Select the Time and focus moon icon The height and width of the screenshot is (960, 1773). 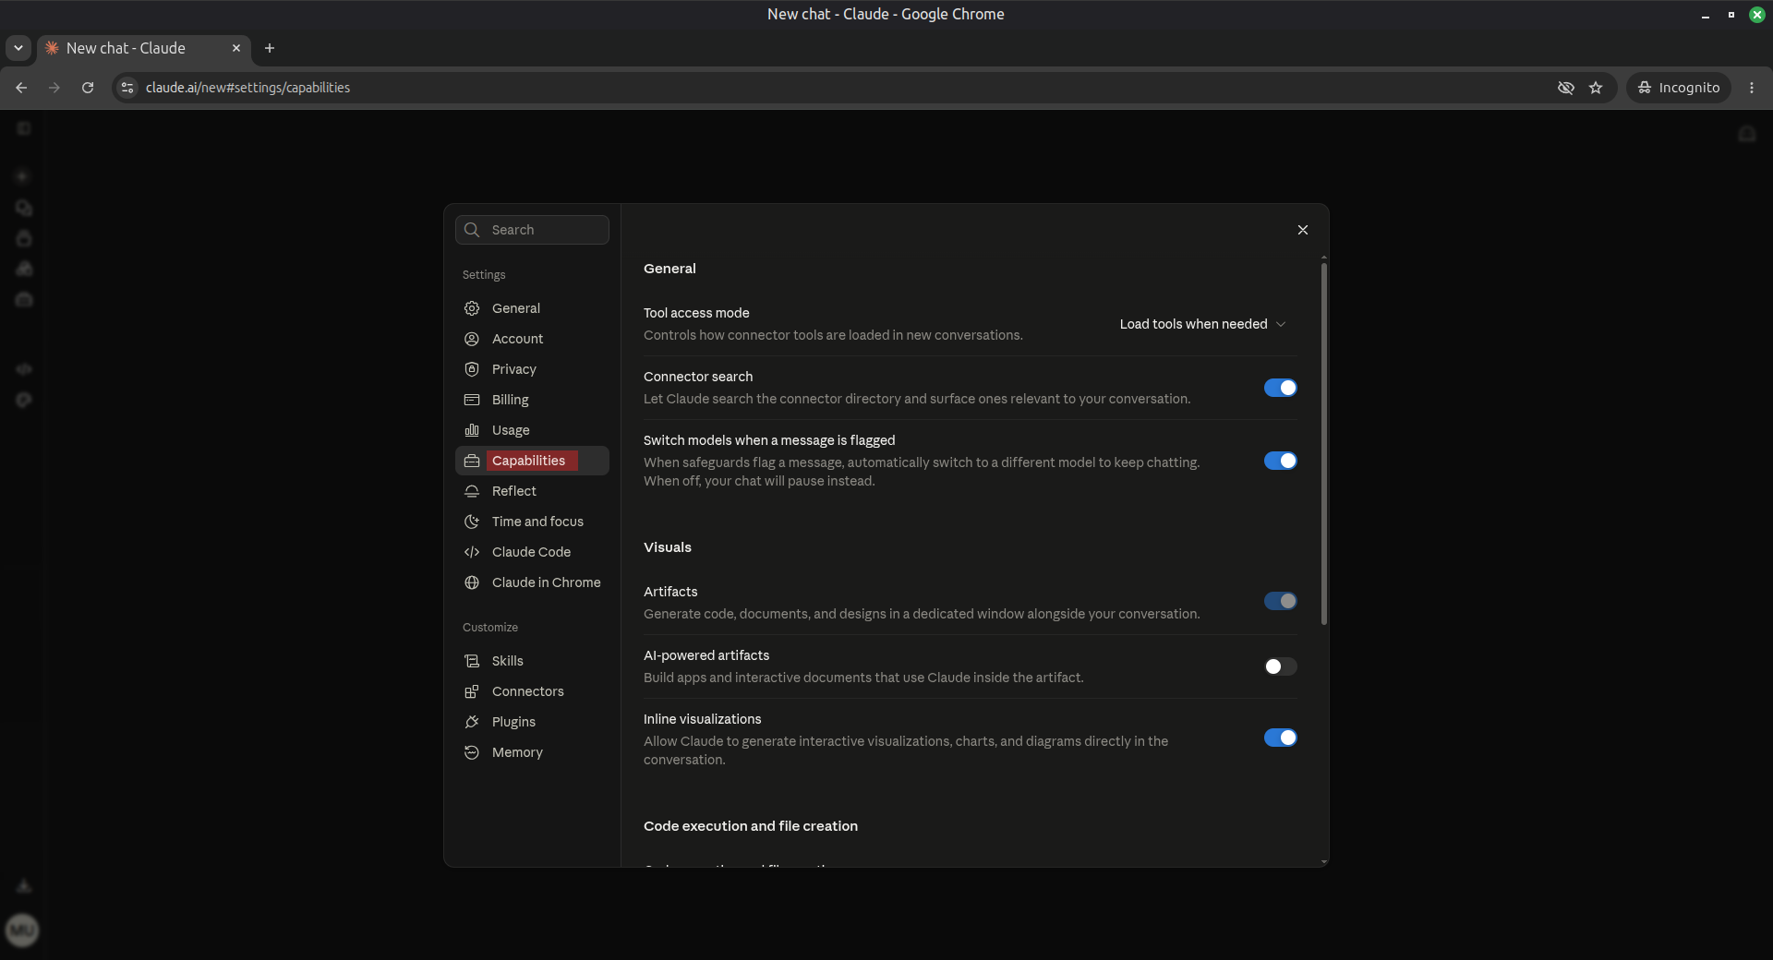coord(472,522)
